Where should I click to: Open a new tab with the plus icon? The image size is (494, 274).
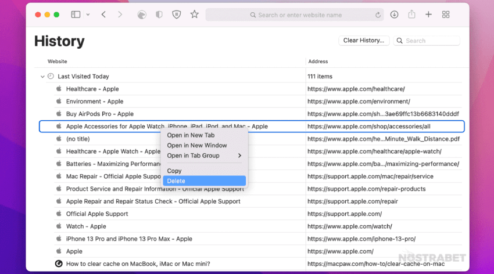tap(428, 15)
